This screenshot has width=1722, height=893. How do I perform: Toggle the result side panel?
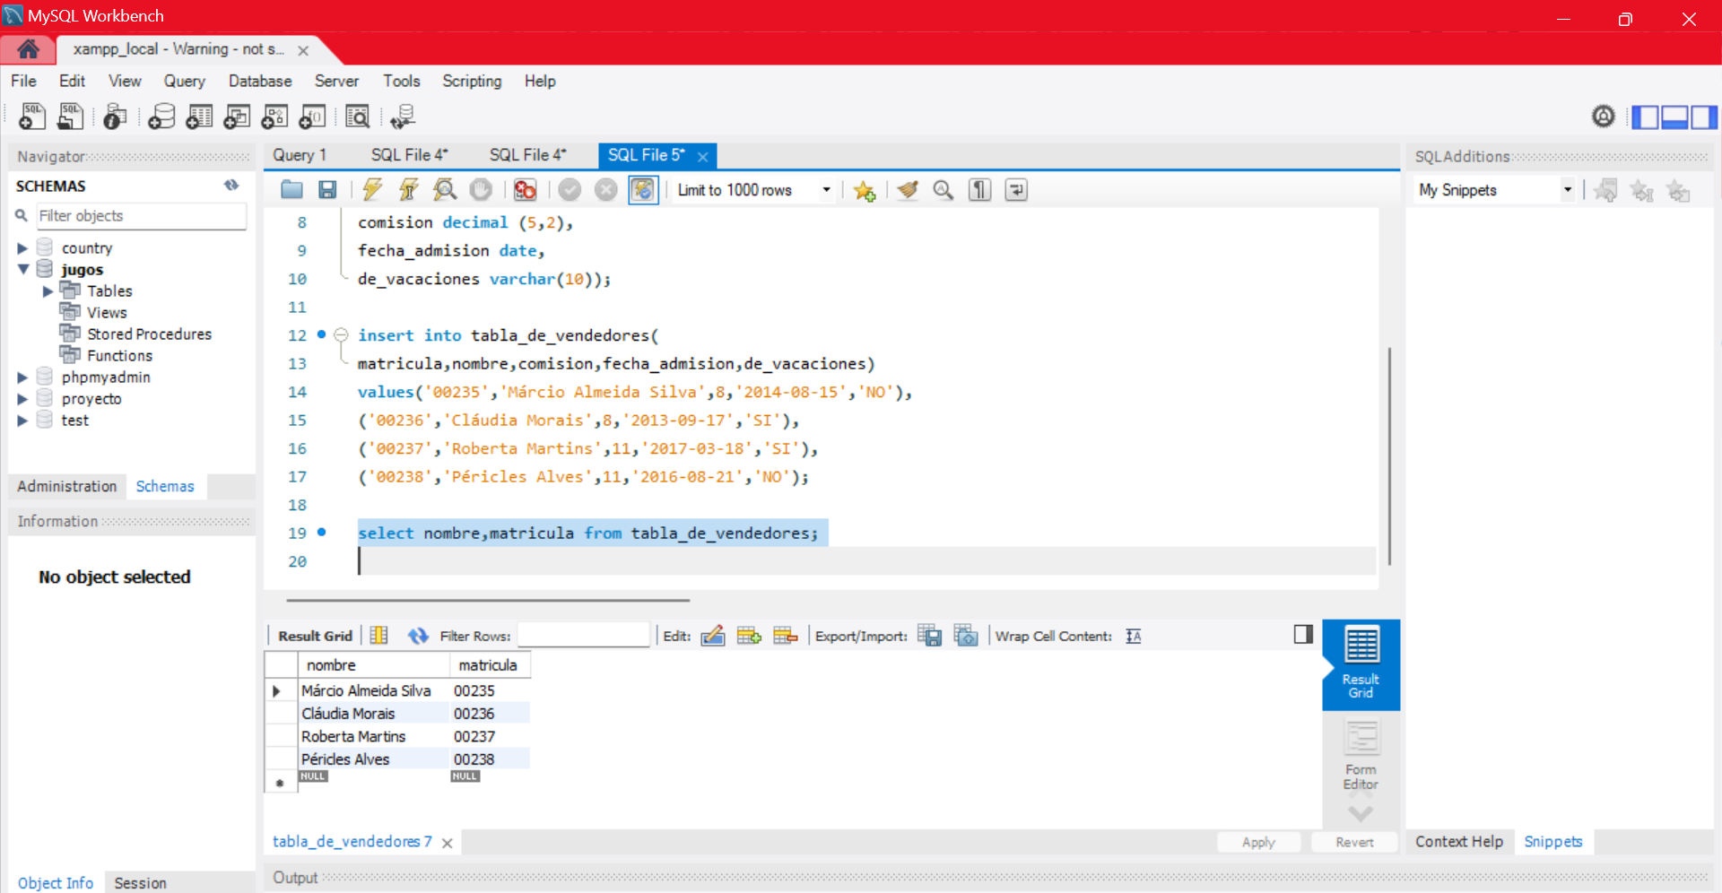click(1303, 635)
